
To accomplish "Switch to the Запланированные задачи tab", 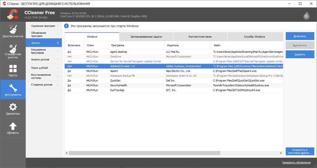I will pyautogui.click(x=146, y=37).
